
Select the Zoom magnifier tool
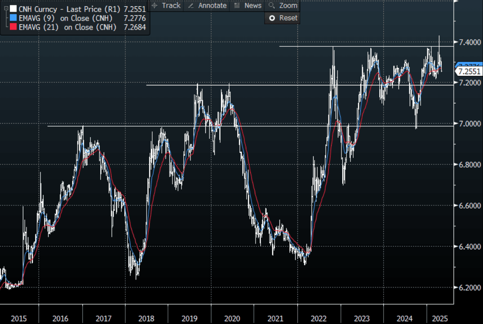pos(283,5)
